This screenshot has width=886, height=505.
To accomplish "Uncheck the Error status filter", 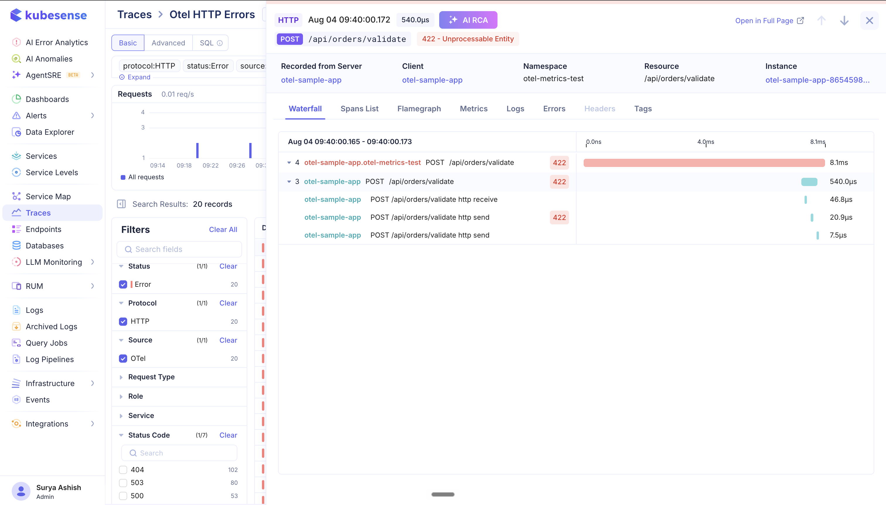I will coord(123,284).
